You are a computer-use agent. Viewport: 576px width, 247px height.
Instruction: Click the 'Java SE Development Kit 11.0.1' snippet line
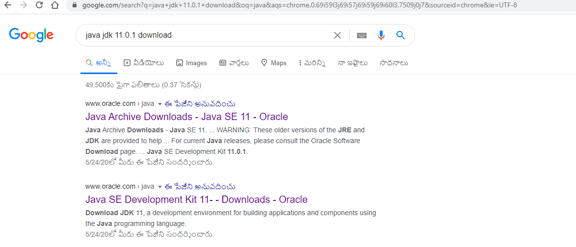click(x=198, y=151)
